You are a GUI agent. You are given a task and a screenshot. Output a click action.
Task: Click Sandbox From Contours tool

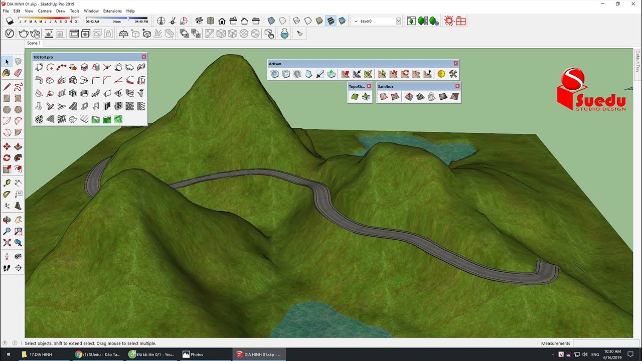coord(384,96)
